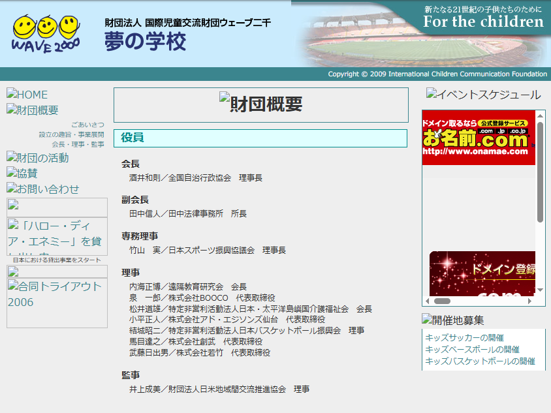Screen dimensions: 551x413
Task: Go to the 協賛 sidebar image link
Action: coord(22,174)
